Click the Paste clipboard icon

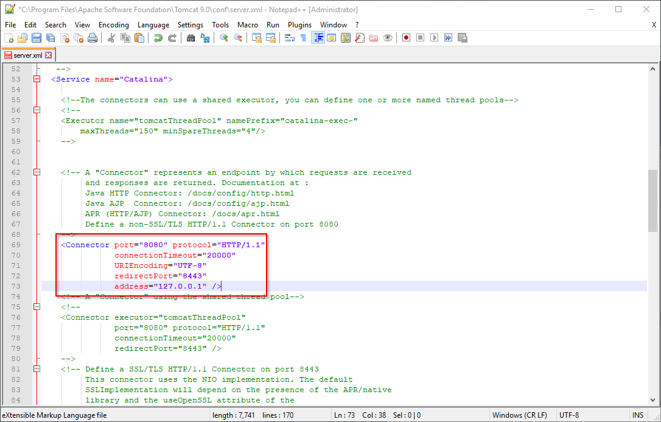pos(139,38)
